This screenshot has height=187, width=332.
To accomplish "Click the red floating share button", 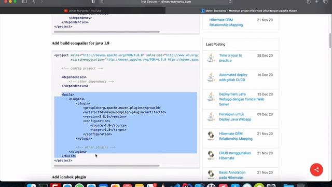I will pos(316,170).
